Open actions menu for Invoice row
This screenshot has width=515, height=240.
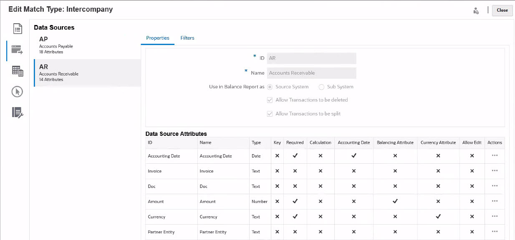pyautogui.click(x=495, y=170)
